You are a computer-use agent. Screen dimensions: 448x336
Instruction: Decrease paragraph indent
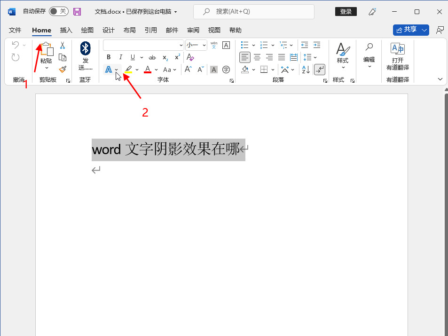tap(305, 45)
